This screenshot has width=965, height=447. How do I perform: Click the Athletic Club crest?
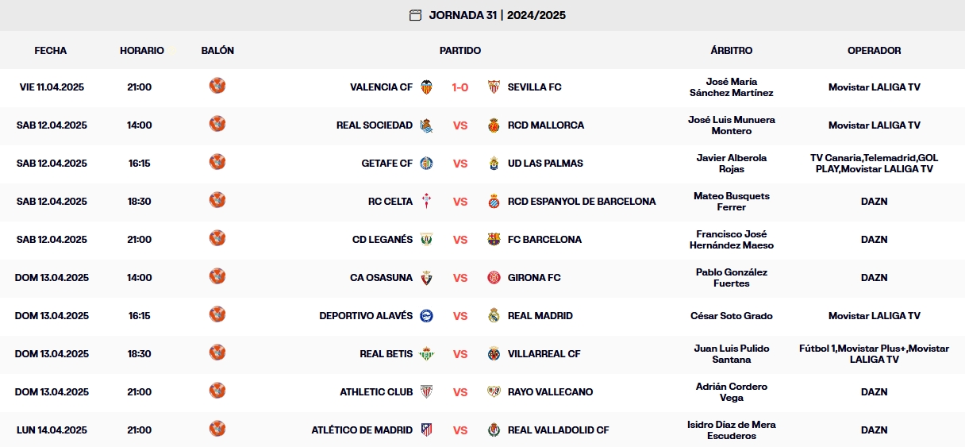pyautogui.click(x=426, y=391)
